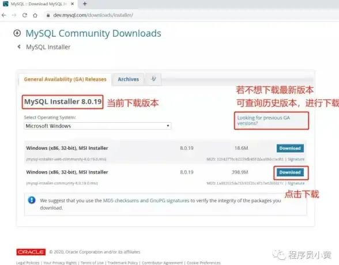Click the padlock site security icon
This screenshot has height=265, width=339.
pos(48,15)
